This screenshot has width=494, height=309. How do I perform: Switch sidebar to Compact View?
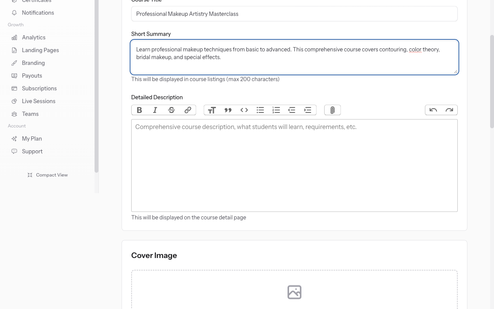click(47, 175)
